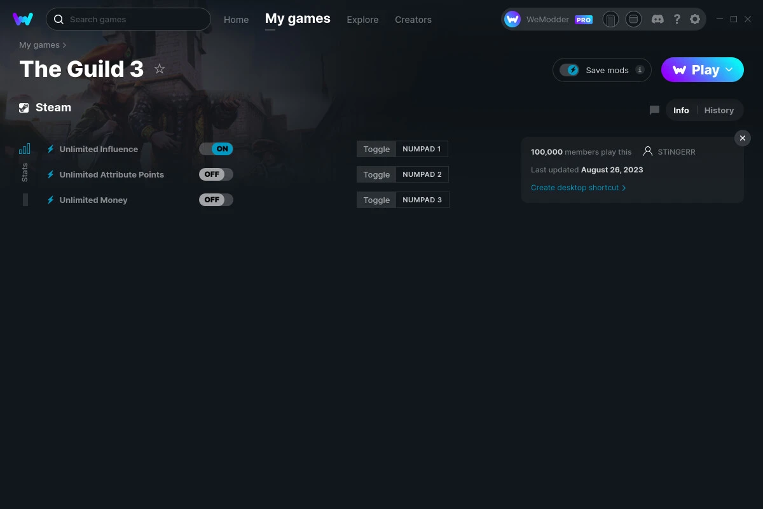Click the second category block below Stats
The image size is (763, 509).
[25, 200]
